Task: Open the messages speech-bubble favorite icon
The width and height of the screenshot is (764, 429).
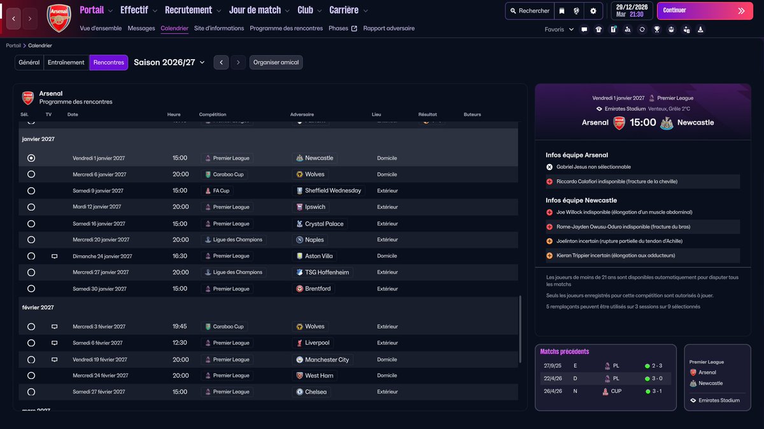Action: point(584,29)
